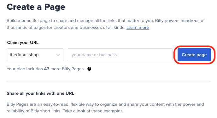Expand the thedonut.shop domain dropdown
This screenshot has height=118, width=217.
click(35, 55)
